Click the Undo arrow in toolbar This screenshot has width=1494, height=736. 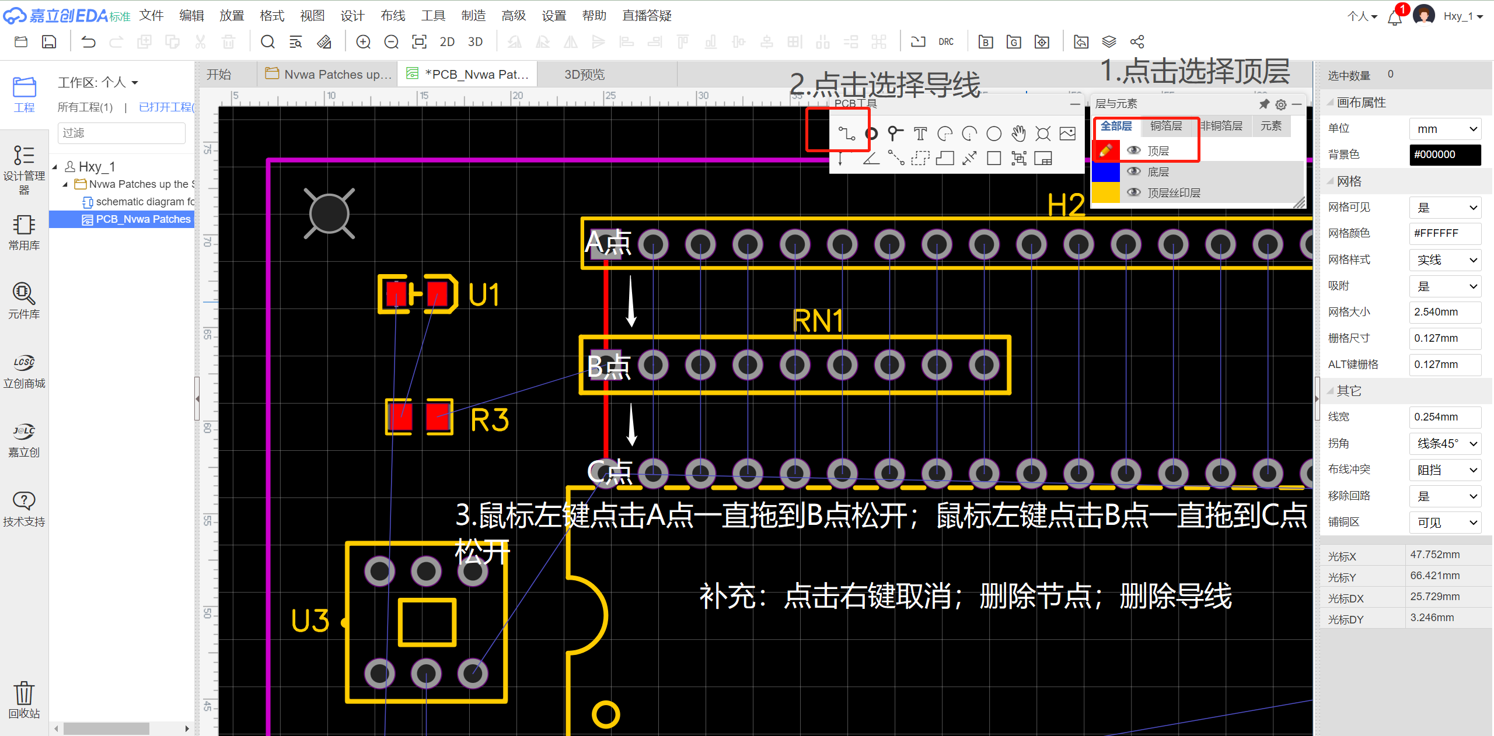(x=88, y=42)
